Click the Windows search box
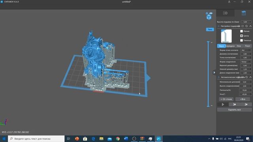The width and height of the screenshot is (253, 142). point(36,138)
